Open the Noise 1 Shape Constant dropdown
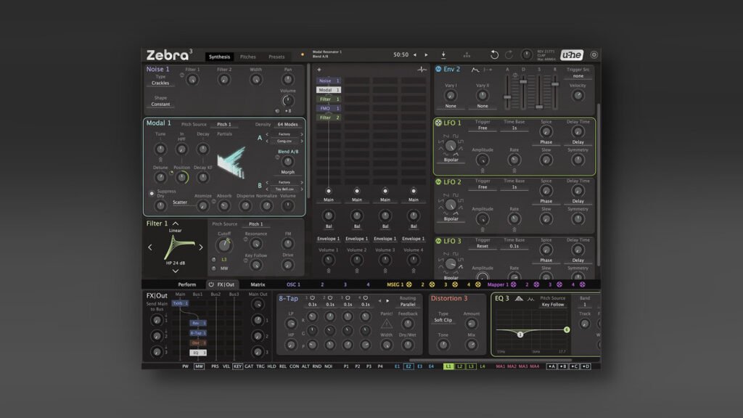The width and height of the screenshot is (743, 418). 160,104
